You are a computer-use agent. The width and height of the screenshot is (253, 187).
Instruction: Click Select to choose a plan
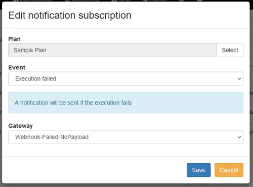point(230,50)
